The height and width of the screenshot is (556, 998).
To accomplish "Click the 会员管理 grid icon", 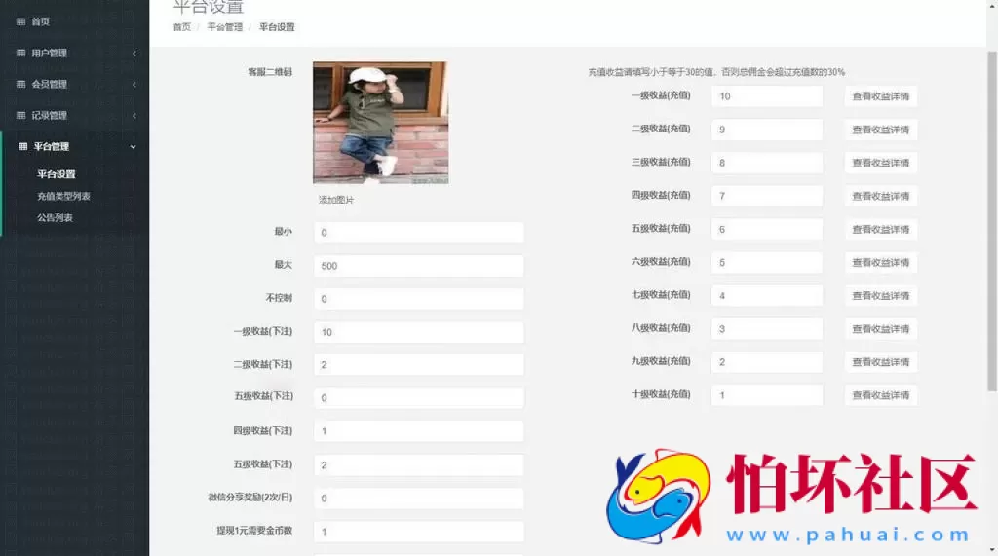I will click(21, 84).
